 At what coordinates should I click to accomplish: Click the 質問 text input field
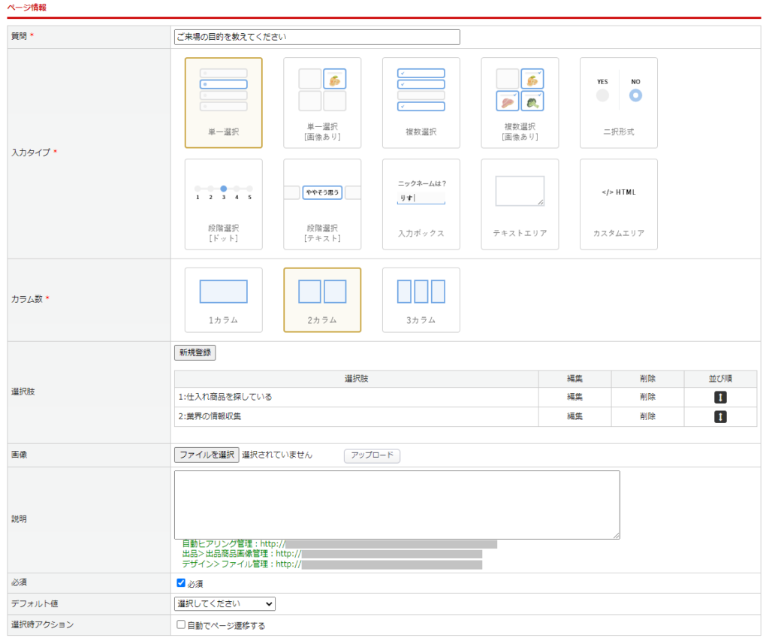coord(316,37)
